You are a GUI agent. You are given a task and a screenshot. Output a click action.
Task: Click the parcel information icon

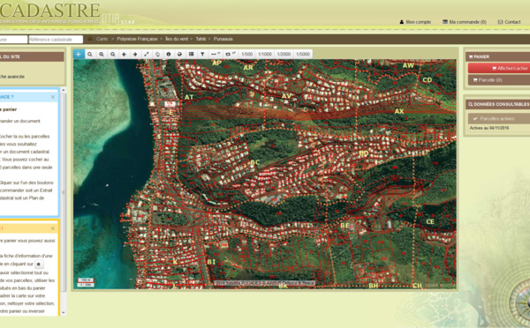pos(169,54)
